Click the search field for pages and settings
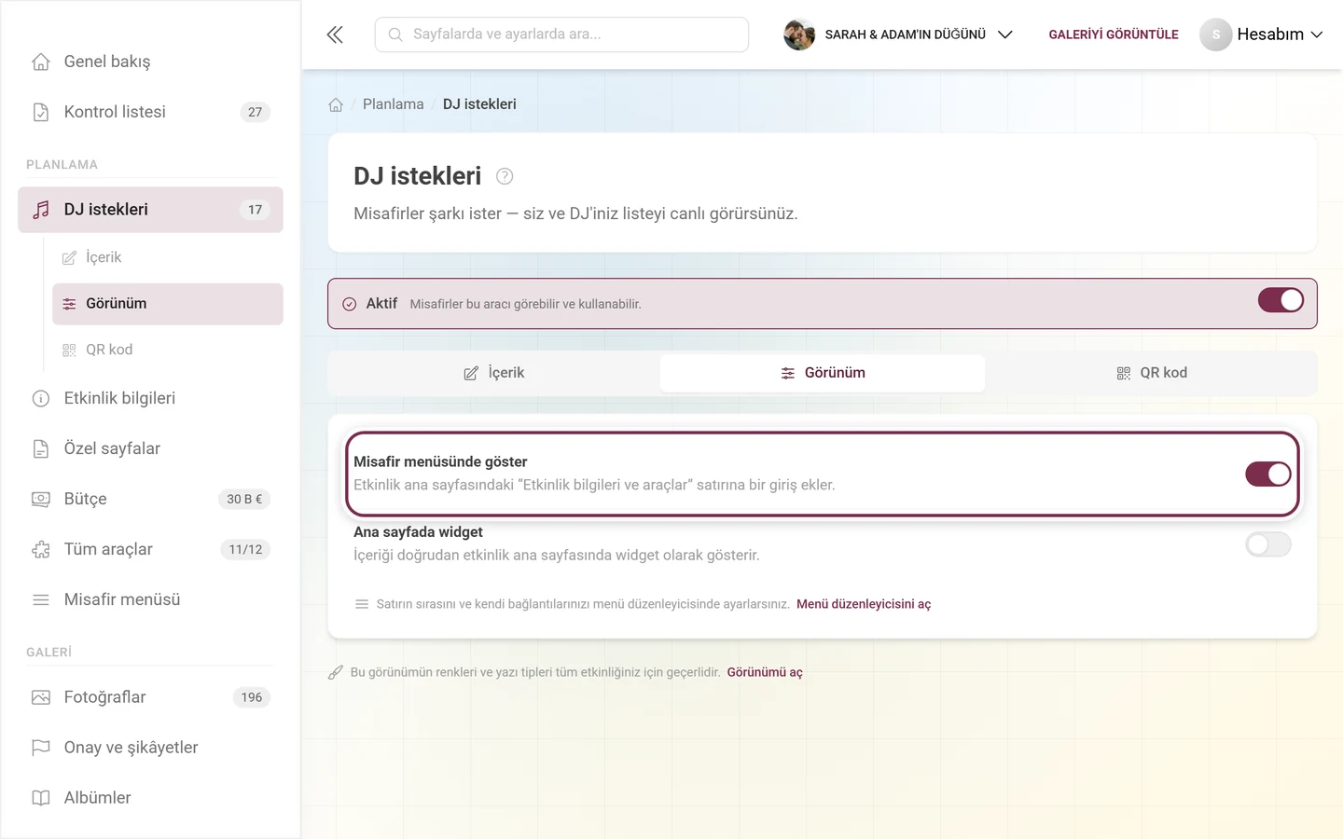This screenshot has width=1343, height=839. click(x=561, y=34)
